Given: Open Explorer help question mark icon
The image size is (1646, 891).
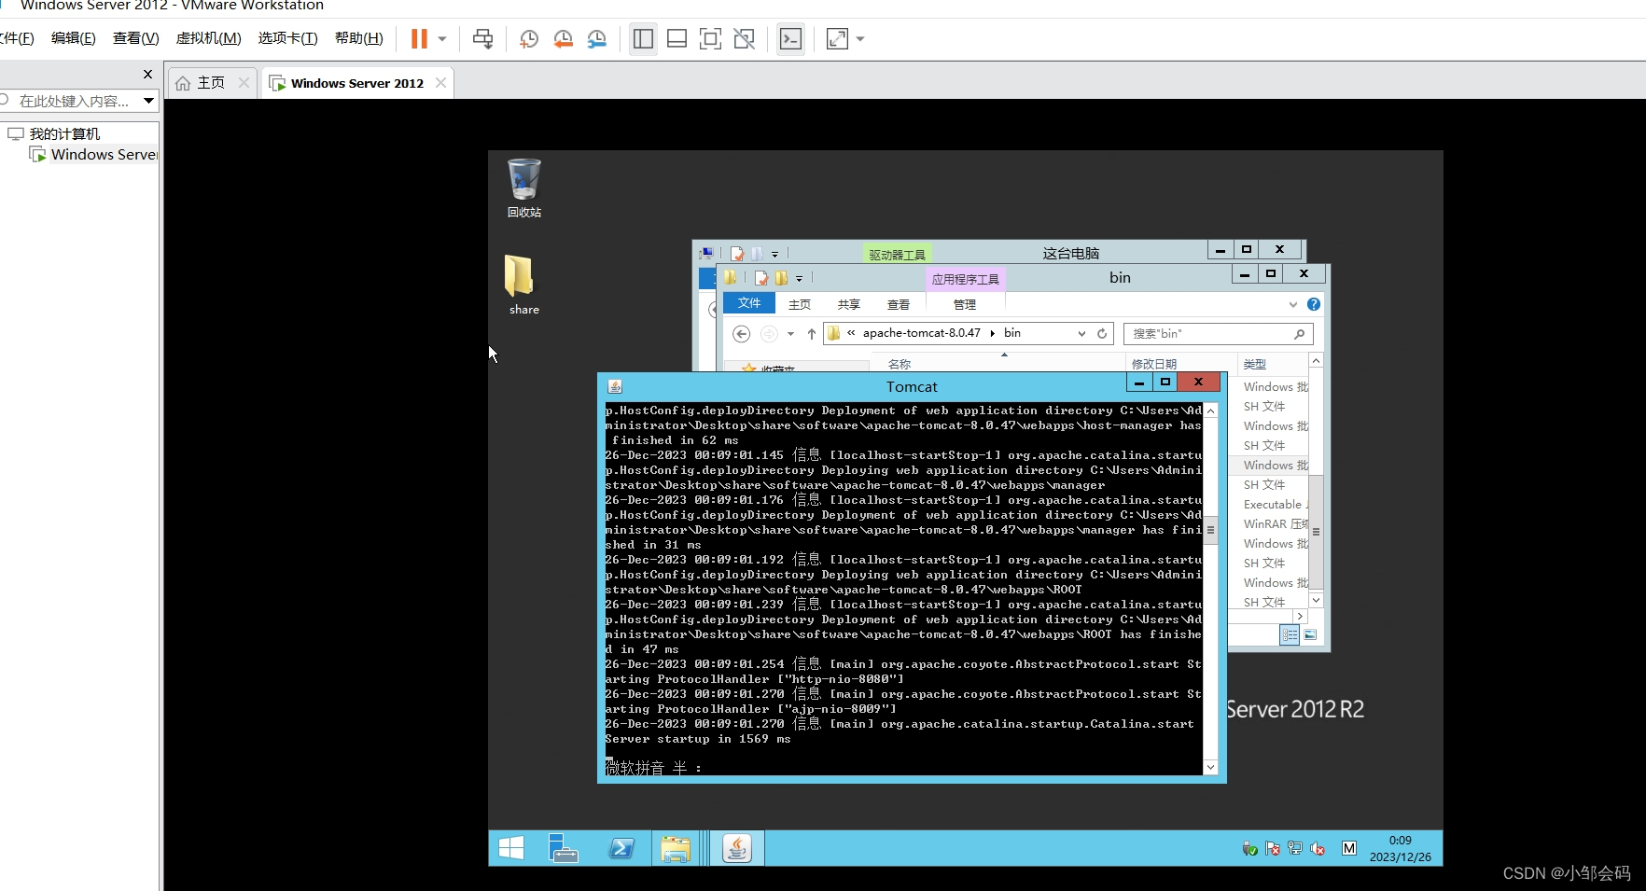Looking at the screenshot, I should click(x=1314, y=304).
